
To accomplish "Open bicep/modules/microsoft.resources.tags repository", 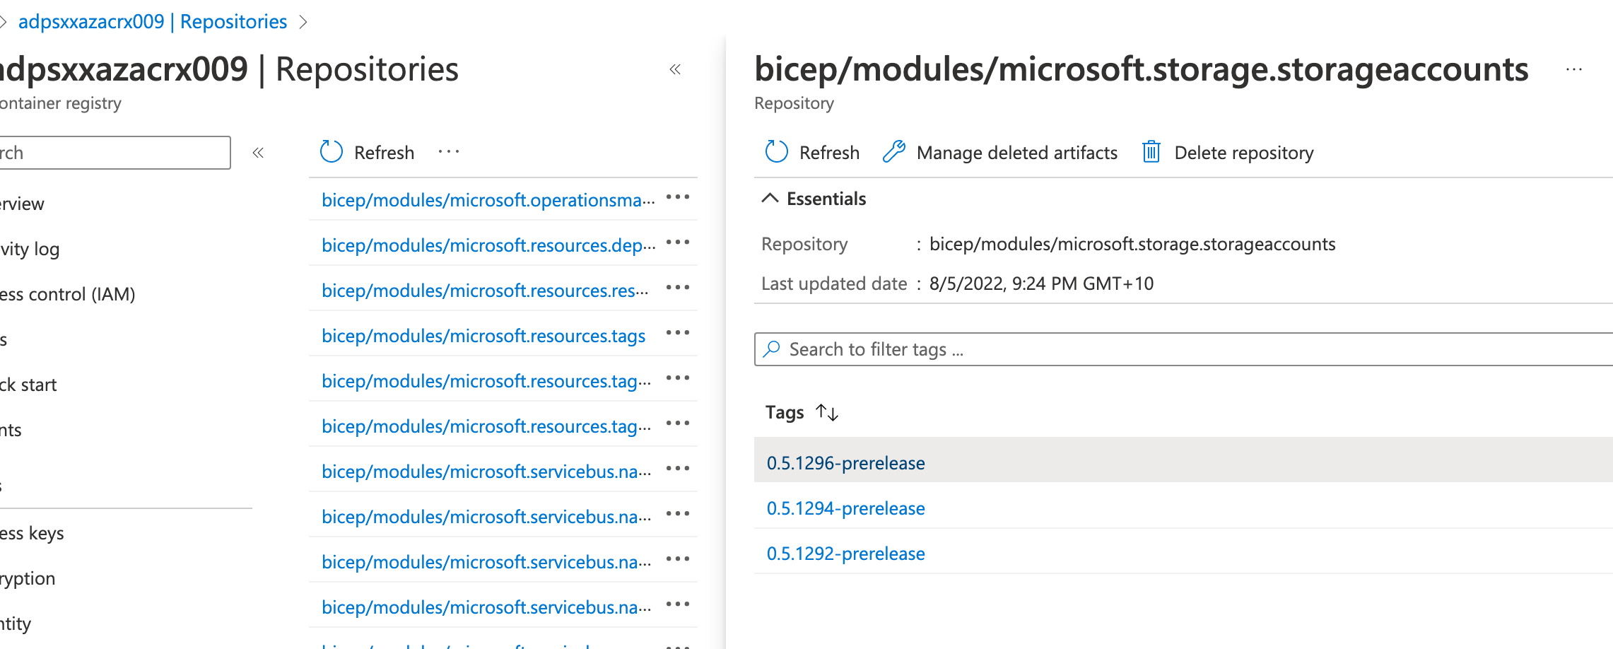I will pos(483,336).
